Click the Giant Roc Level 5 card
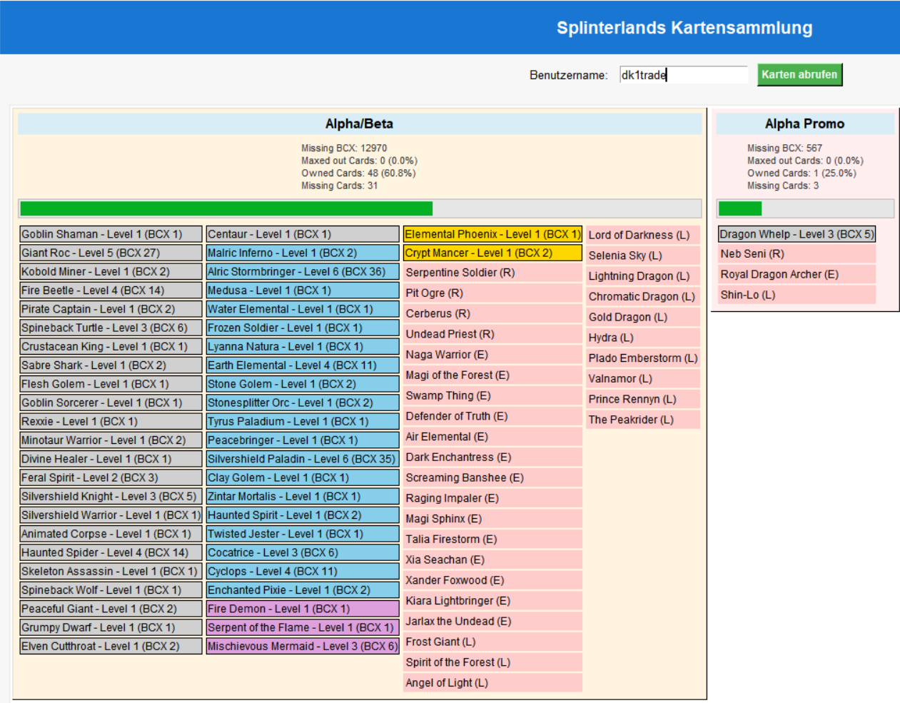The height and width of the screenshot is (703, 900). point(111,253)
